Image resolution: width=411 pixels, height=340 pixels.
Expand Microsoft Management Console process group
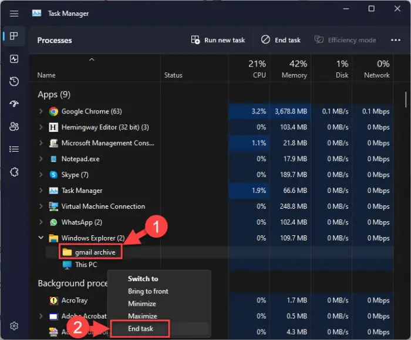coord(41,143)
